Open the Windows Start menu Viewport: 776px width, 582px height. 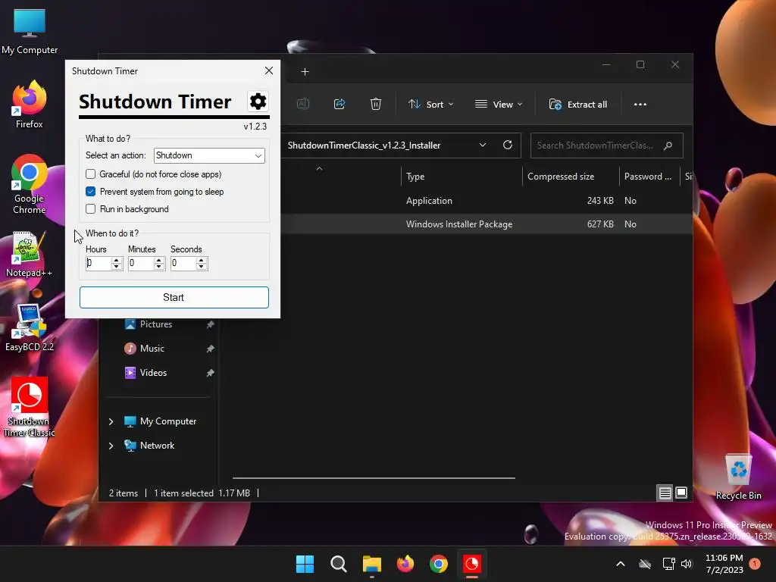click(305, 564)
